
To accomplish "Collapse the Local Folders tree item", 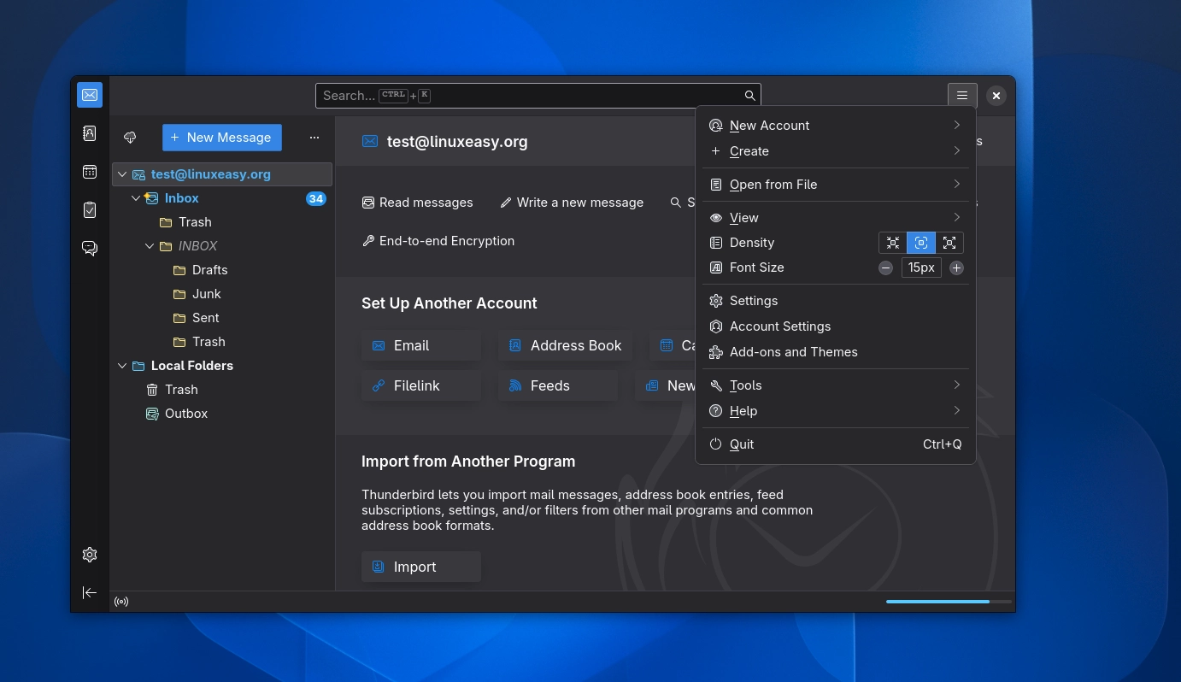I will click(x=122, y=366).
